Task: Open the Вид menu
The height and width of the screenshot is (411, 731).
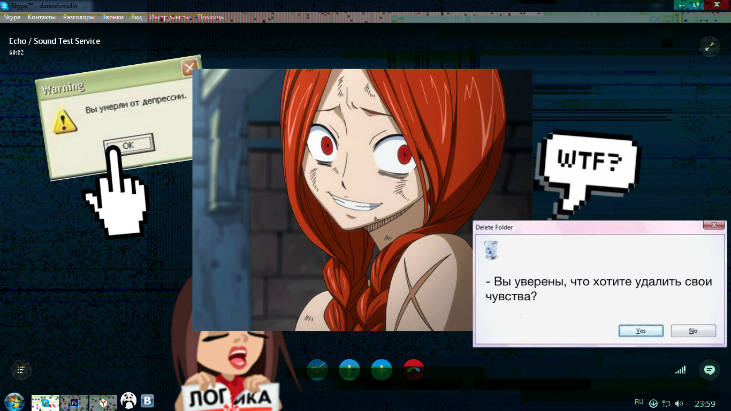Action: click(136, 17)
